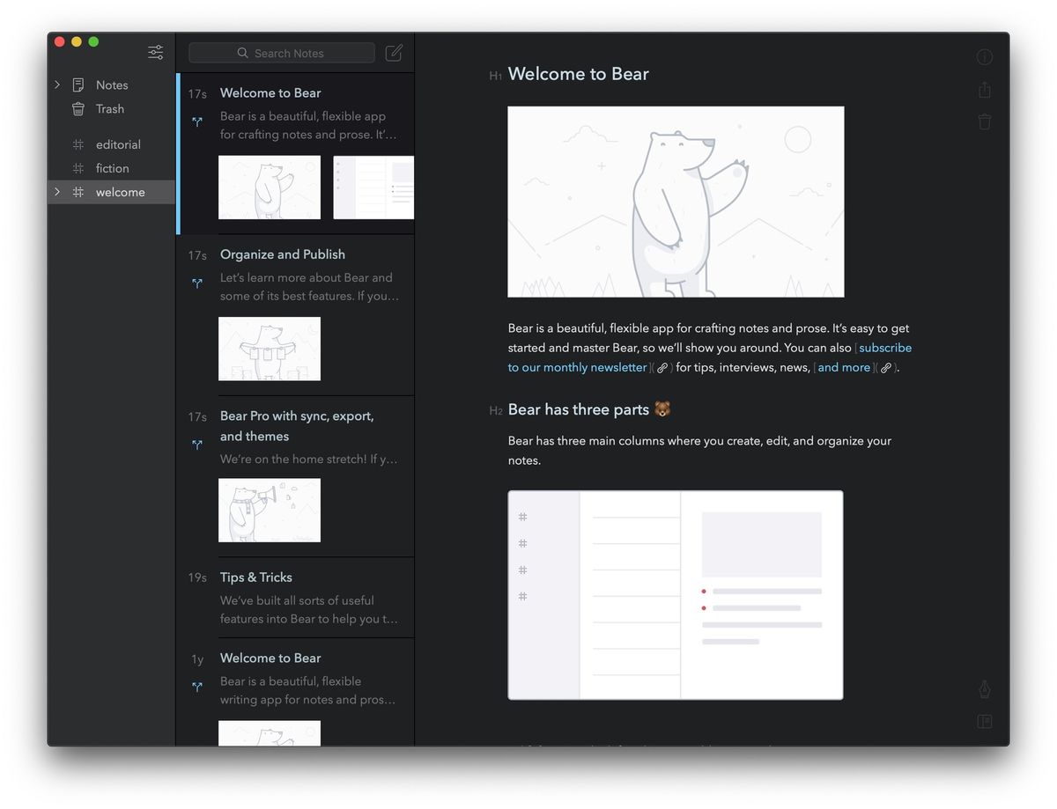Image resolution: width=1057 pixels, height=809 pixels.
Task: Click the 19s timestamp on Tips & Tricks
Action: pyautogui.click(x=197, y=577)
